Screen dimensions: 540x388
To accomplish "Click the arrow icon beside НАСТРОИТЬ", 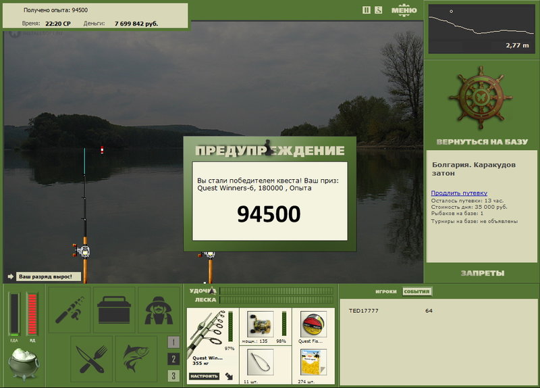I will [x=229, y=377].
